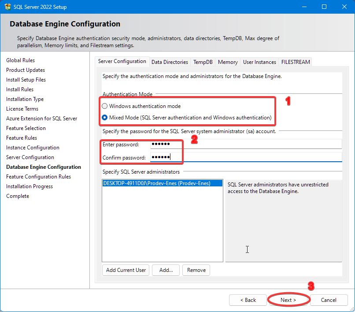Click Feature Rules step

pyautogui.click(x=22, y=138)
